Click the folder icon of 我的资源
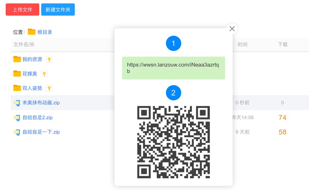The height and width of the screenshot is (191, 309). [x=17, y=59]
